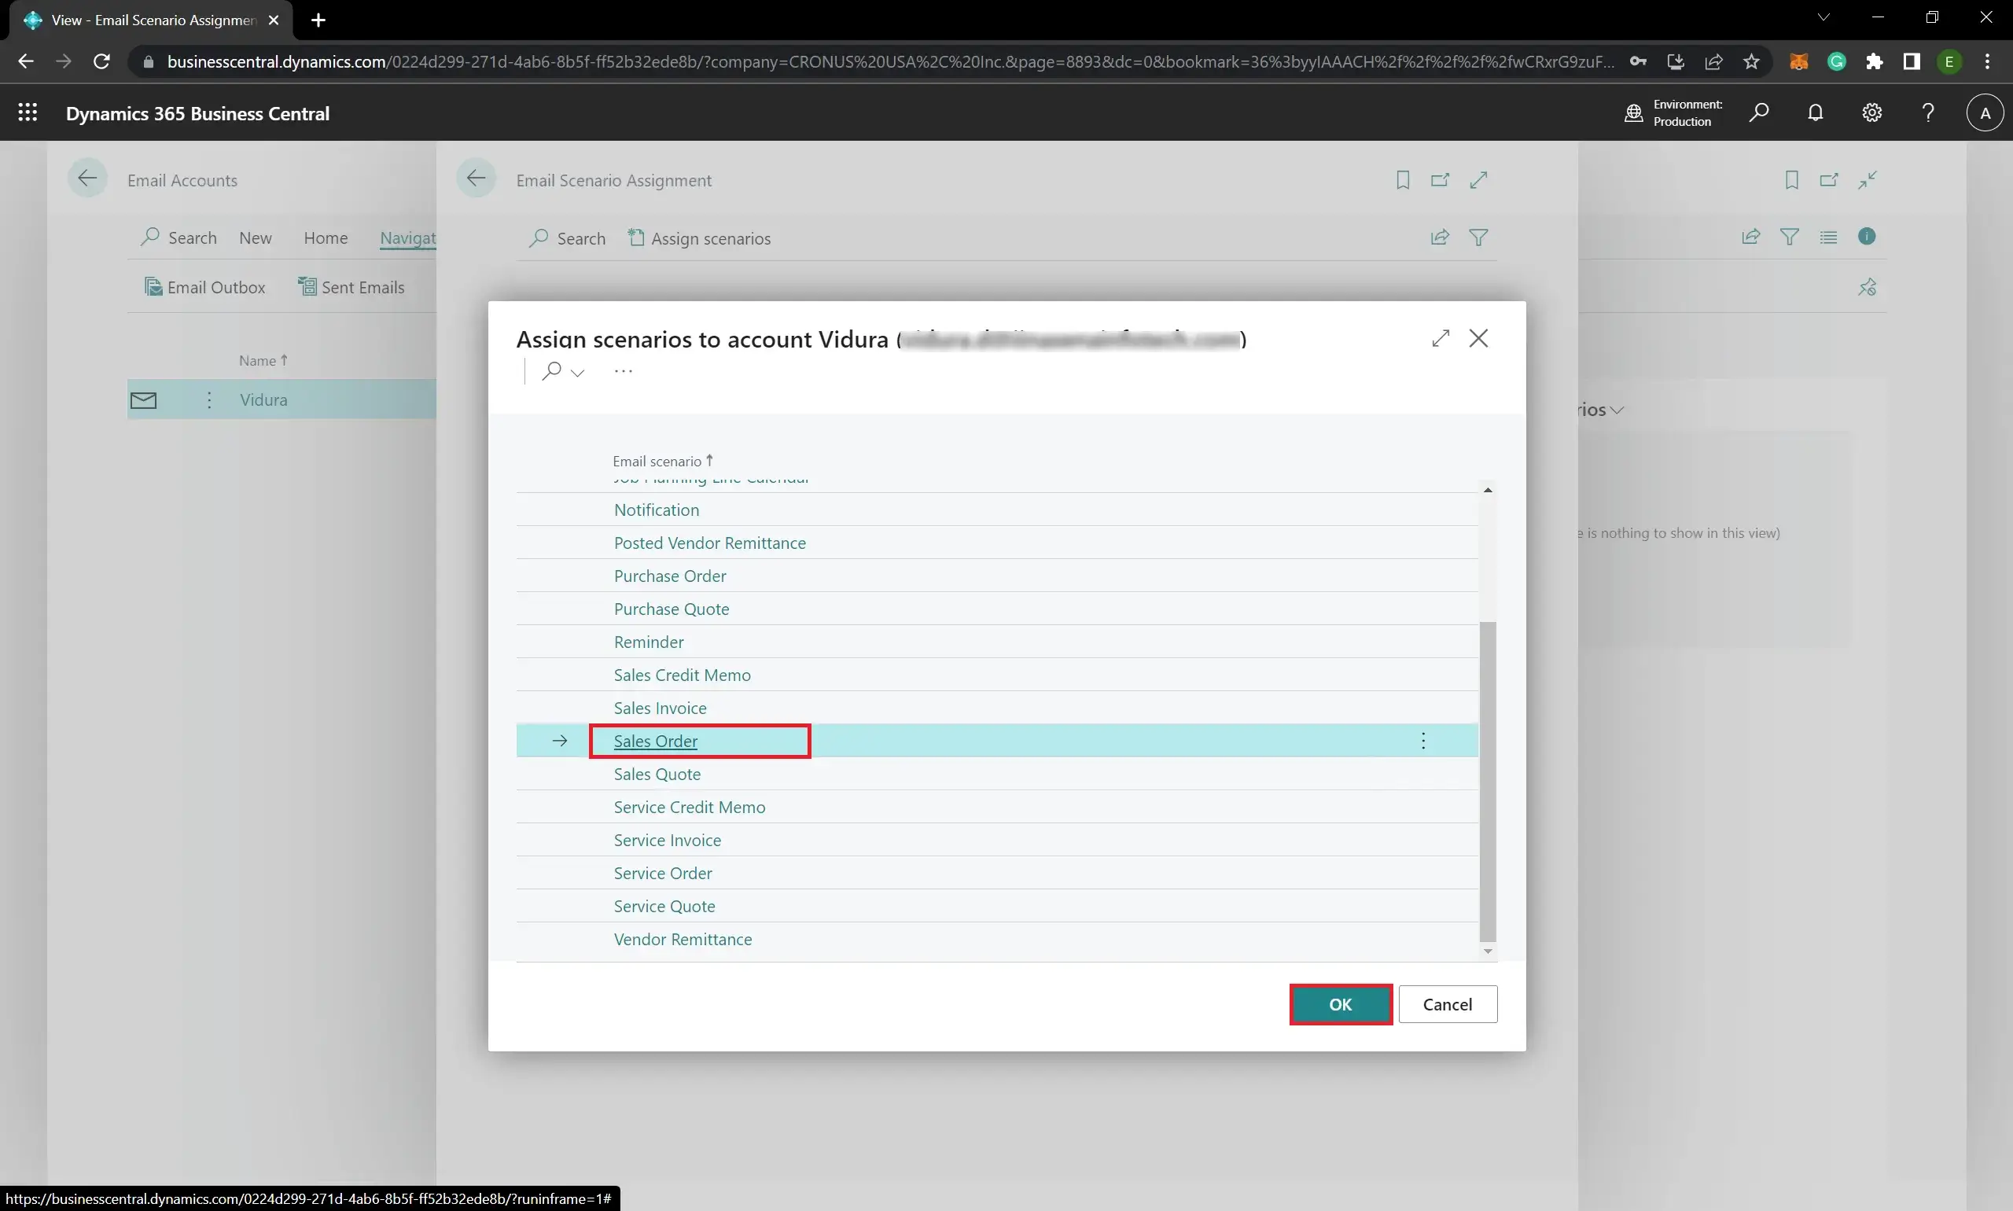Screen dimensions: 2013x1211
Task: Open Email Outbox
Action: pyautogui.click(x=204, y=287)
